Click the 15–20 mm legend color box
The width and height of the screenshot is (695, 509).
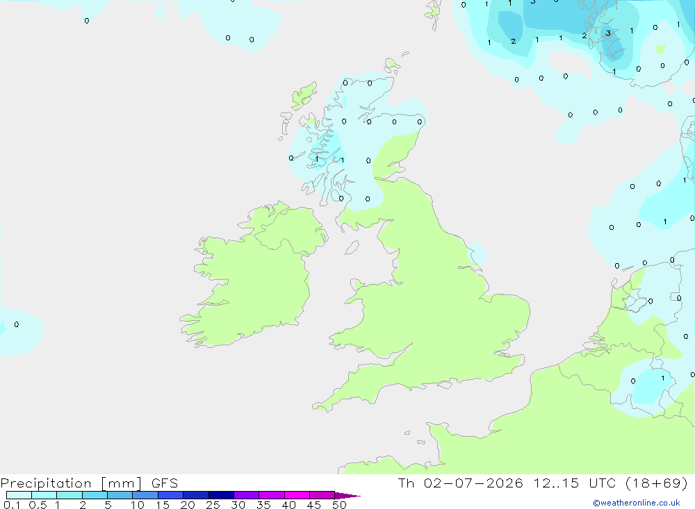tap(170, 495)
